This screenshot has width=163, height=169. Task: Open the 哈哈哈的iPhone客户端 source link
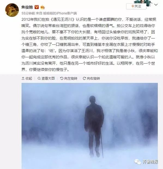click(x=60, y=13)
